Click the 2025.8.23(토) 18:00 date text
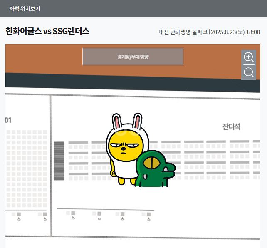Viewport: 267px width, 248px height. tap(235, 32)
